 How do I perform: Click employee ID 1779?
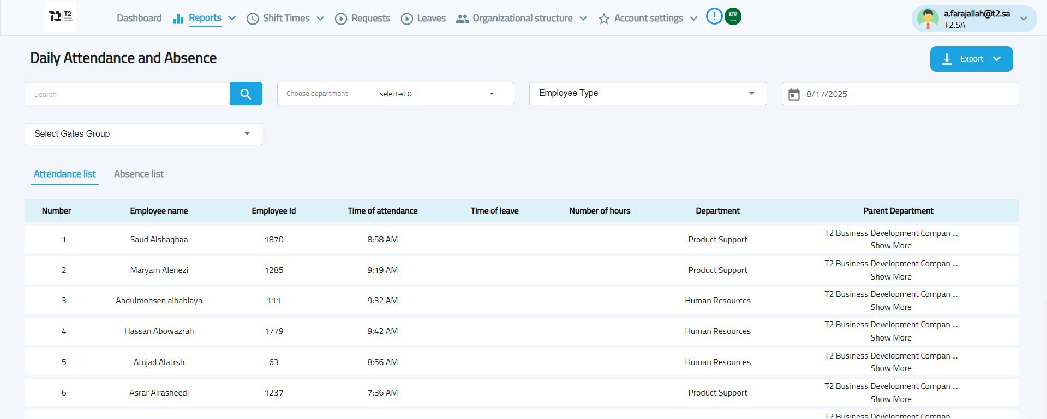point(274,331)
